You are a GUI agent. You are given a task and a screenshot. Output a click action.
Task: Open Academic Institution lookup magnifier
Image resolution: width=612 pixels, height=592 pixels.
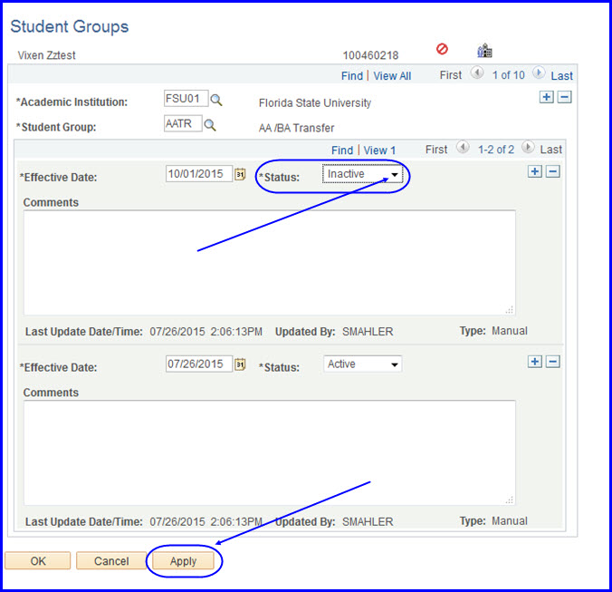[x=215, y=100]
